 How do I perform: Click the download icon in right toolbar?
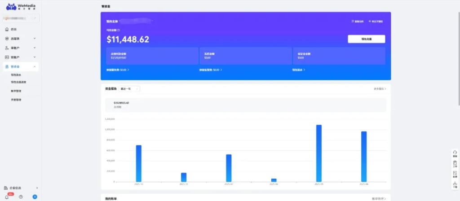[x=455, y=184]
